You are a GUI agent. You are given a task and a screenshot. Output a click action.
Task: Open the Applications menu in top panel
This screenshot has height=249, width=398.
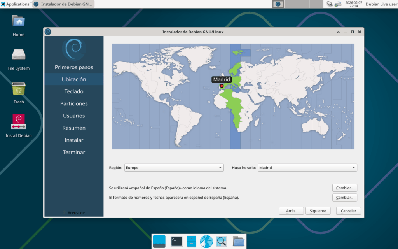click(x=15, y=4)
